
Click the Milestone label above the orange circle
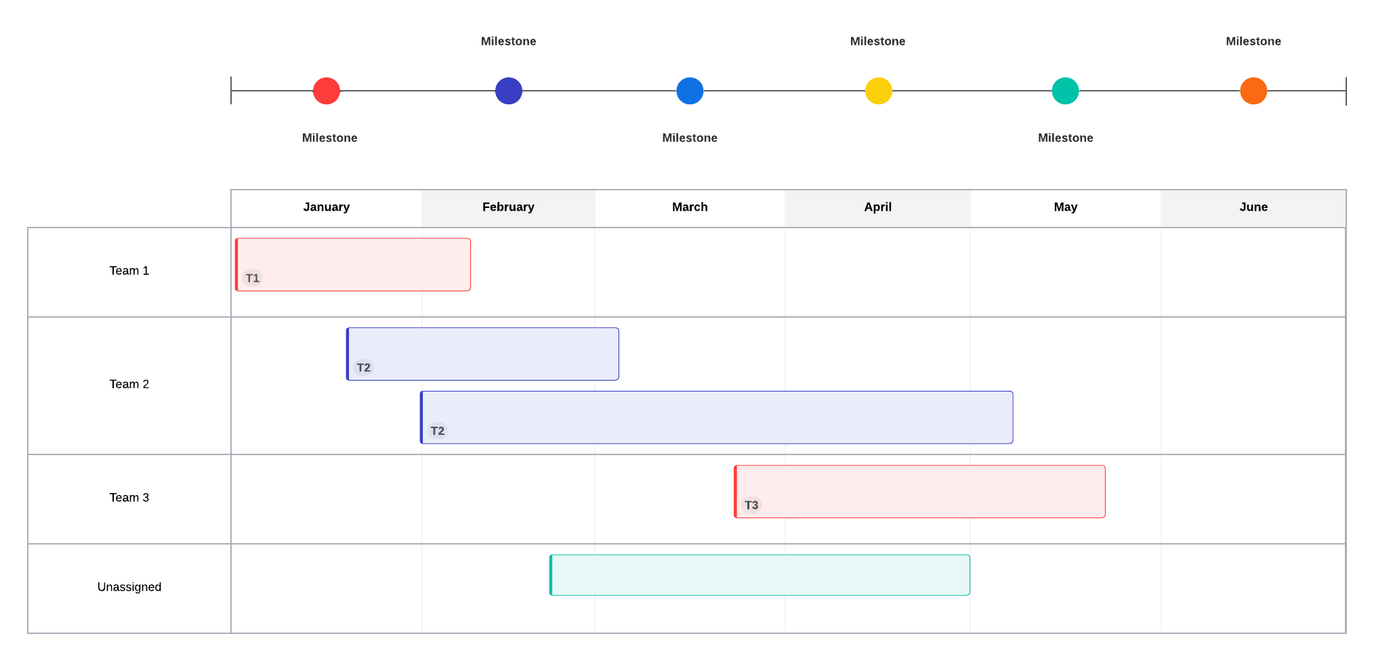point(1253,41)
